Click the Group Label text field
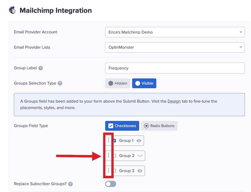This screenshot has width=251, height=192. coord(175,68)
